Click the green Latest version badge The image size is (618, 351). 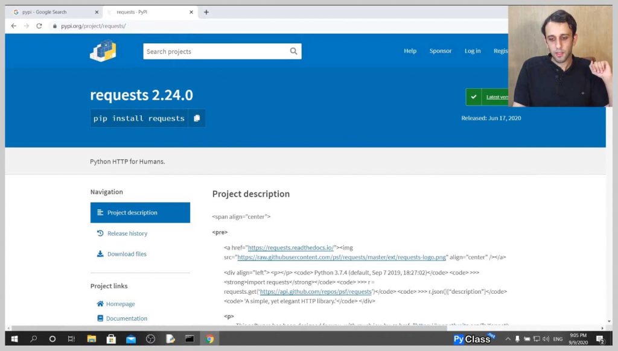[488, 96]
